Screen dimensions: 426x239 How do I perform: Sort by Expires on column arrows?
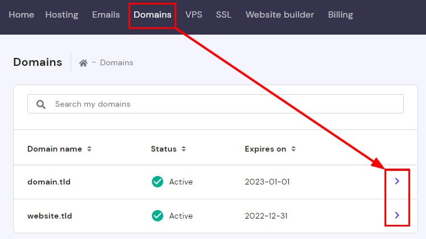[293, 149]
